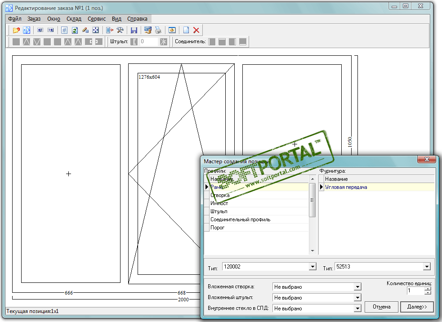Open the Склад menu
Viewport: 442px width, 322px height.
click(x=74, y=19)
